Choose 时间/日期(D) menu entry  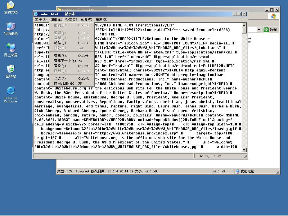(x=72, y=84)
